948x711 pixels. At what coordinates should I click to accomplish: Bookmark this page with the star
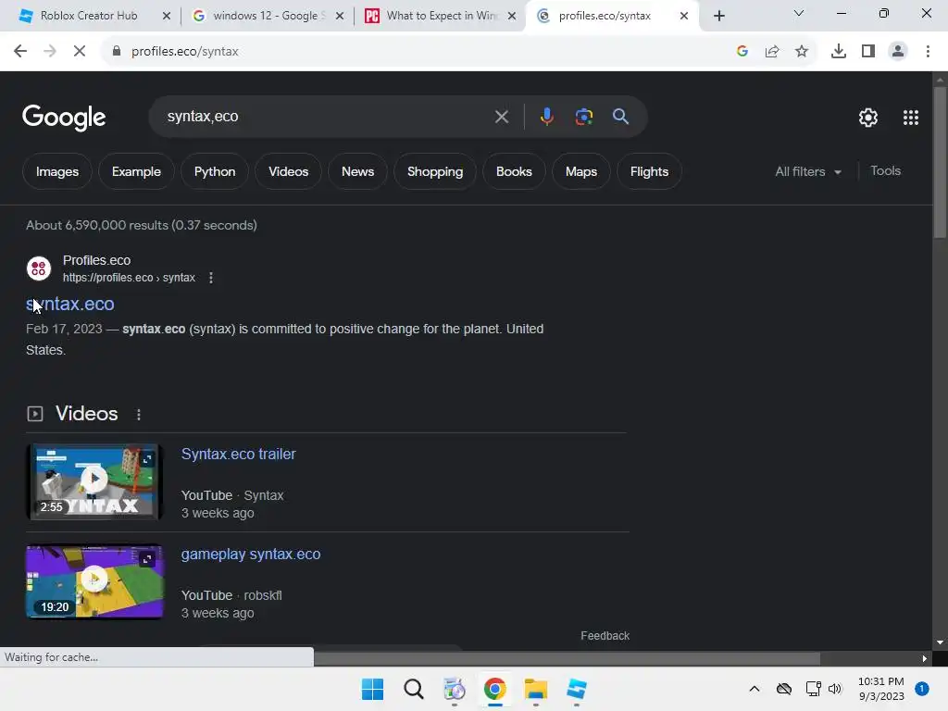pos(802,52)
